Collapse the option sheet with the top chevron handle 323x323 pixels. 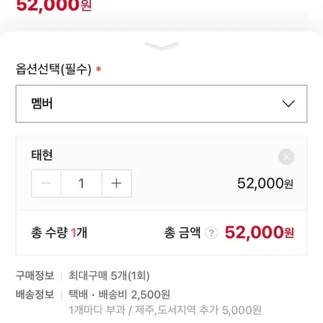[x=161, y=46]
